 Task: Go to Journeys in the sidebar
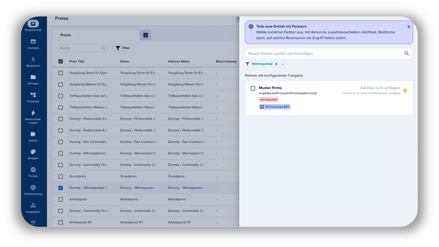pos(33,44)
